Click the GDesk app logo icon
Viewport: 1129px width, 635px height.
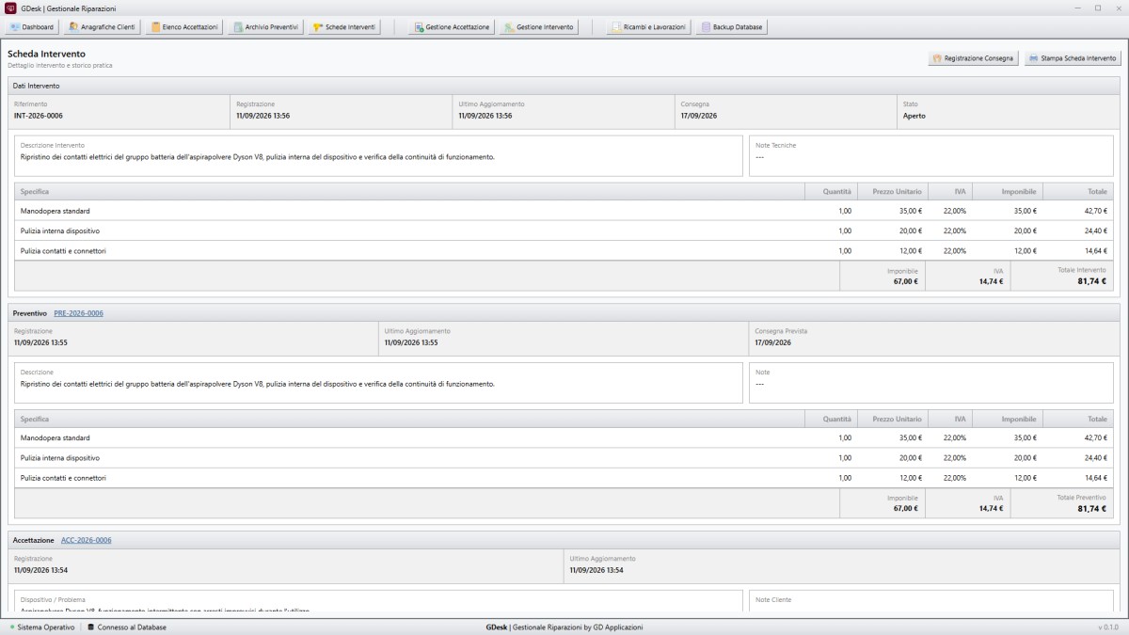tap(11, 8)
